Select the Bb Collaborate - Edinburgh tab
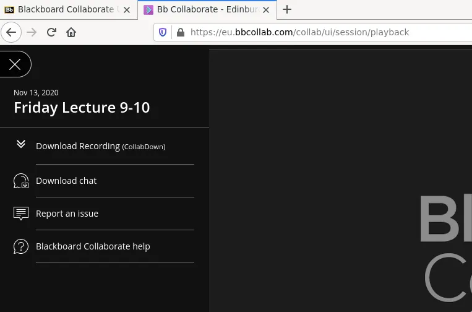Image resolution: width=472 pixels, height=312 pixels. pos(207,10)
